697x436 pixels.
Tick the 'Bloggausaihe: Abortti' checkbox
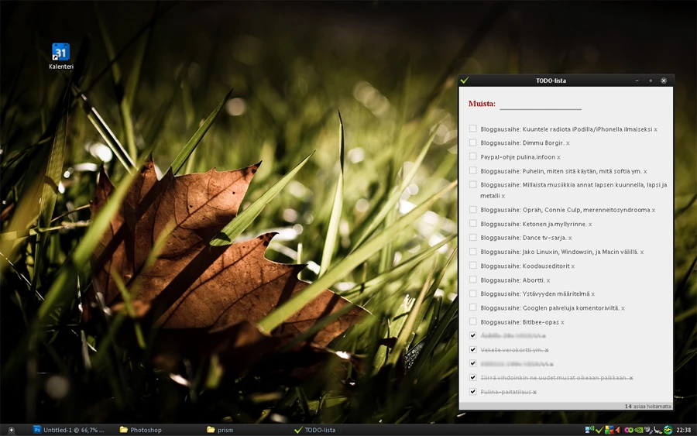(x=472, y=280)
